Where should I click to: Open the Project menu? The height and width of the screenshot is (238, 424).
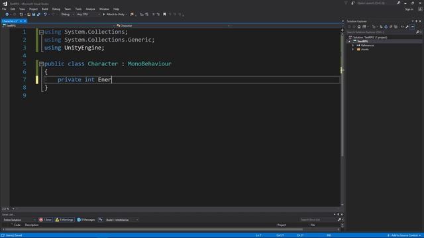[x=33, y=9]
